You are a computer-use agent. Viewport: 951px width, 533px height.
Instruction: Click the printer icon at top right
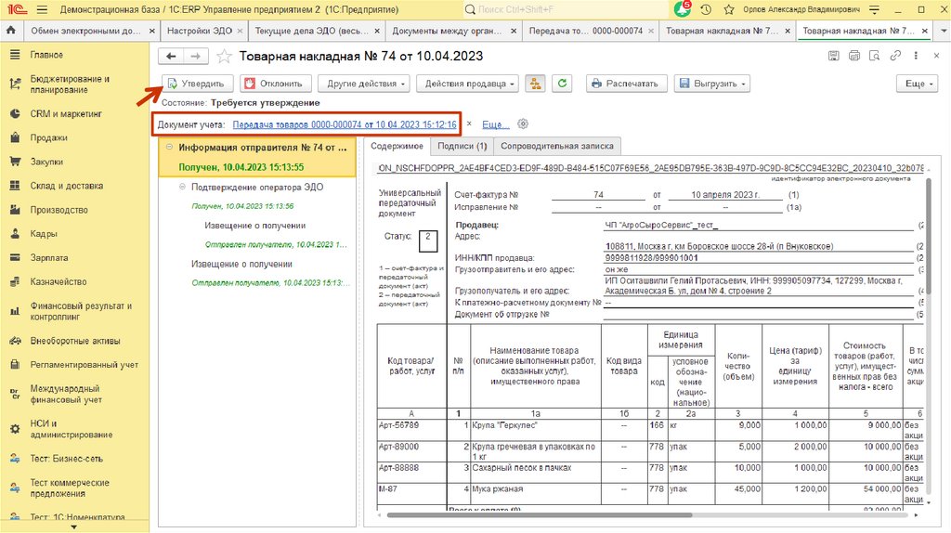tap(853, 56)
